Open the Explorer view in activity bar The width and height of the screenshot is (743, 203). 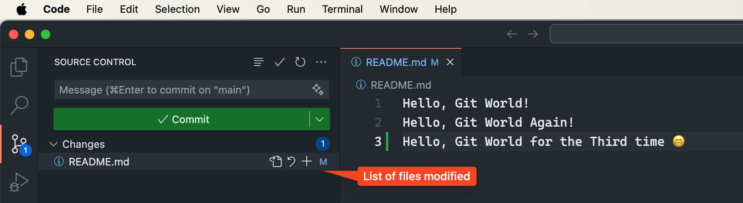coord(19,67)
